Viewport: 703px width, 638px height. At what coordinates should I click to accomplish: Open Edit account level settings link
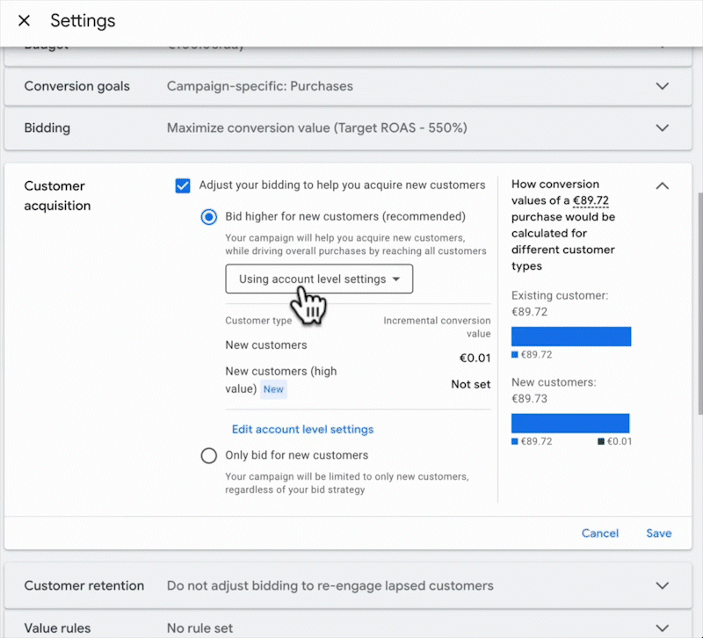[302, 430]
